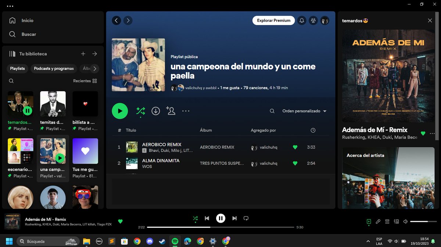
Task: Select the Playlists filter chip
Action: [x=18, y=68]
